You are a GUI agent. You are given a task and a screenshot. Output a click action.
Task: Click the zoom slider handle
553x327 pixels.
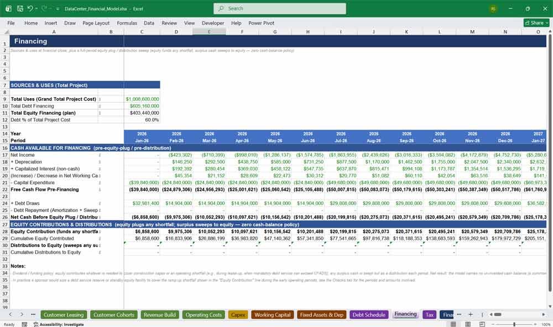(514, 324)
